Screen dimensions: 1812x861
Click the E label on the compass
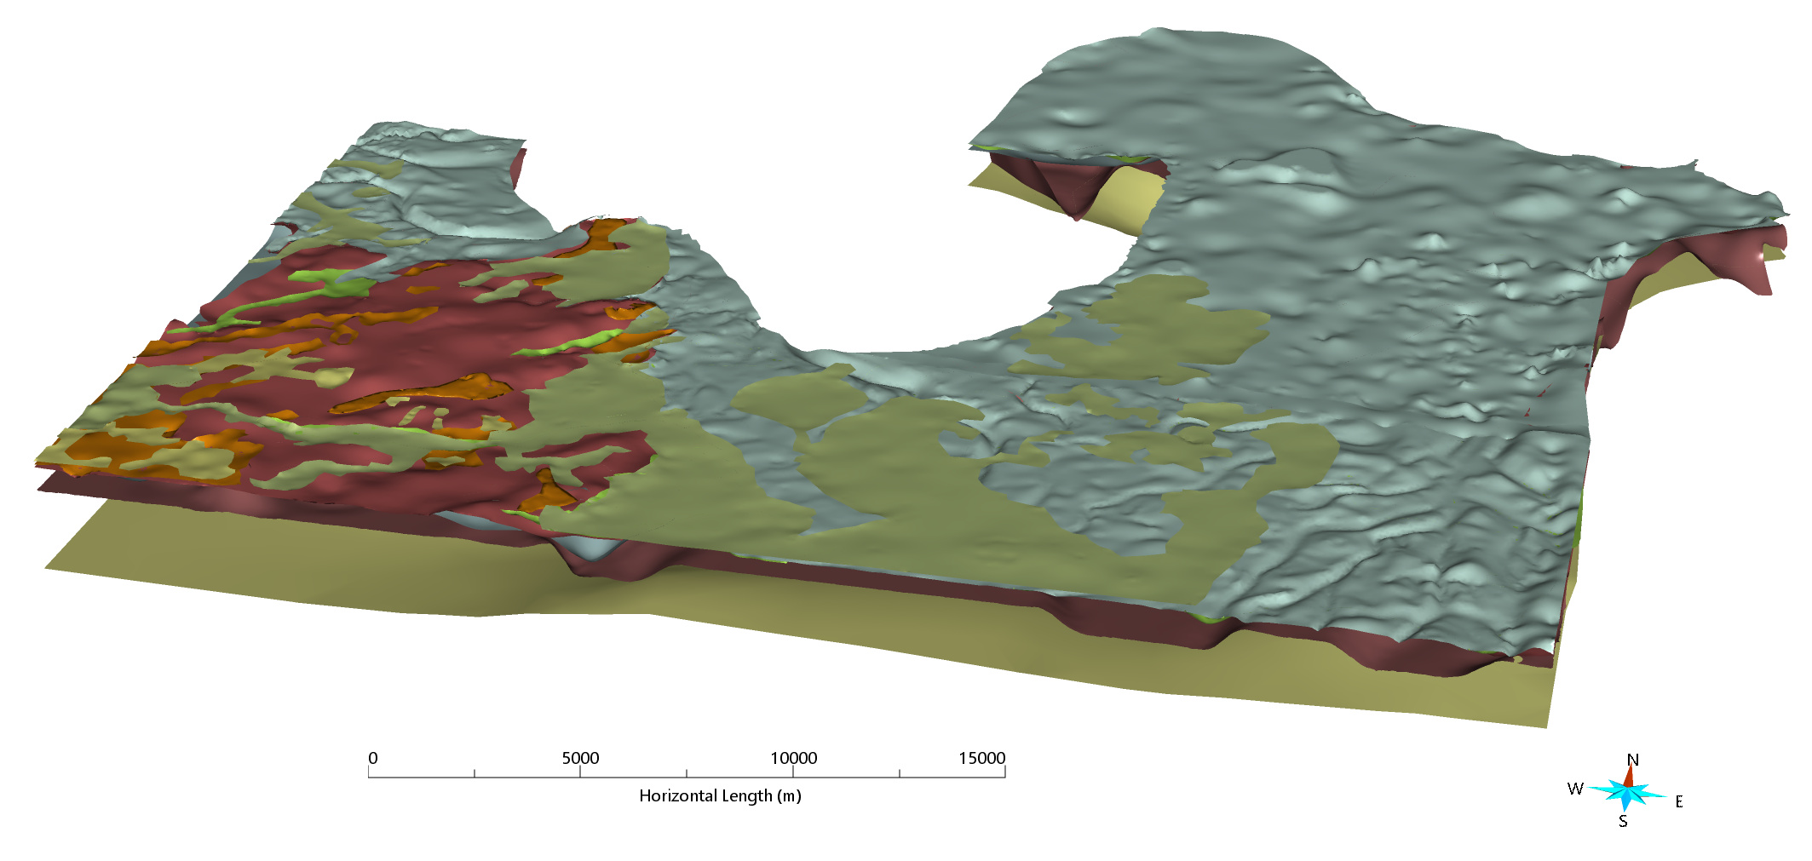coord(1679,801)
